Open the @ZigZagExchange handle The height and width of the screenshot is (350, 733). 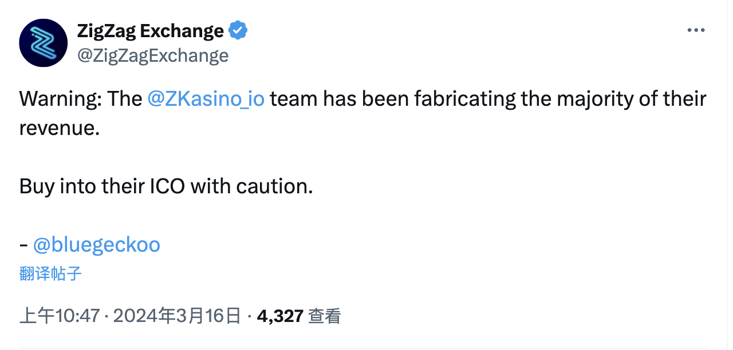pos(153,55)
